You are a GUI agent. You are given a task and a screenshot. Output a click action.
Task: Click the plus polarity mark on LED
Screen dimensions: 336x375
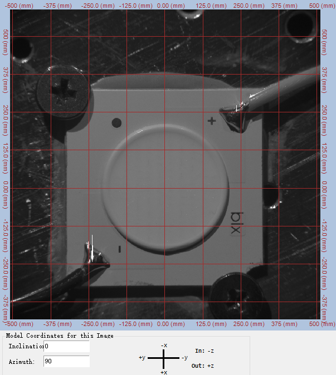coord(211,121)
